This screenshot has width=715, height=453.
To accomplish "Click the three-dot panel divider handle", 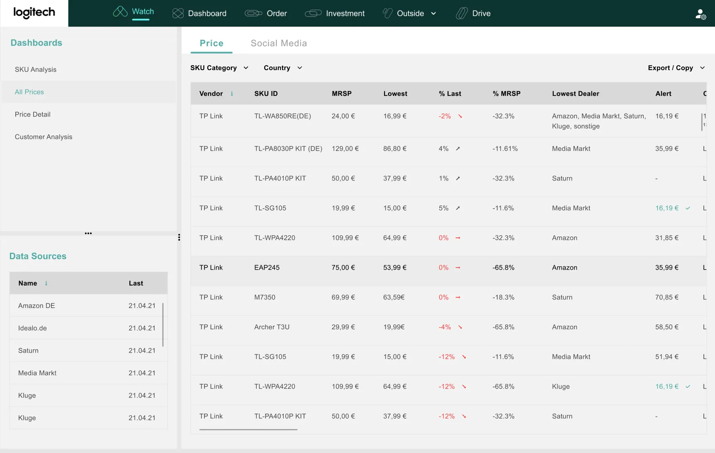I will [x=88, y=233].
